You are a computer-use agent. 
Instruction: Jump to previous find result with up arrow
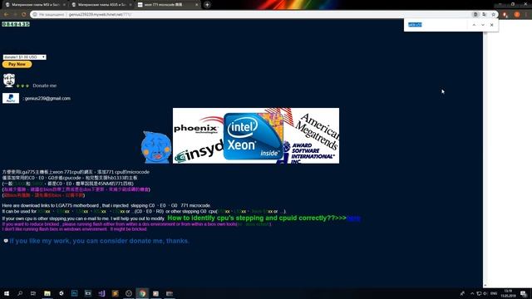click(474, 25)
